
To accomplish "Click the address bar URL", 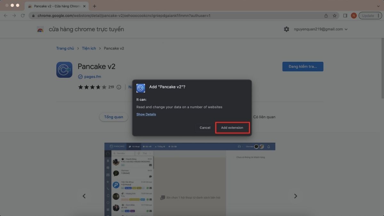I will click(x=124, y=16).
